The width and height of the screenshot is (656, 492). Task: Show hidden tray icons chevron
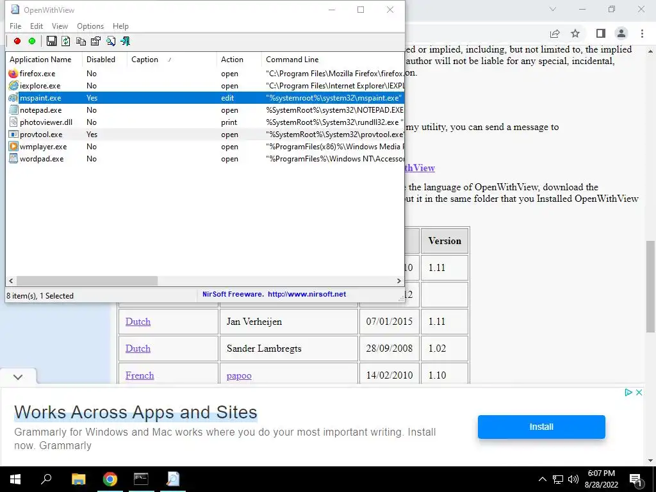point(542,479)
